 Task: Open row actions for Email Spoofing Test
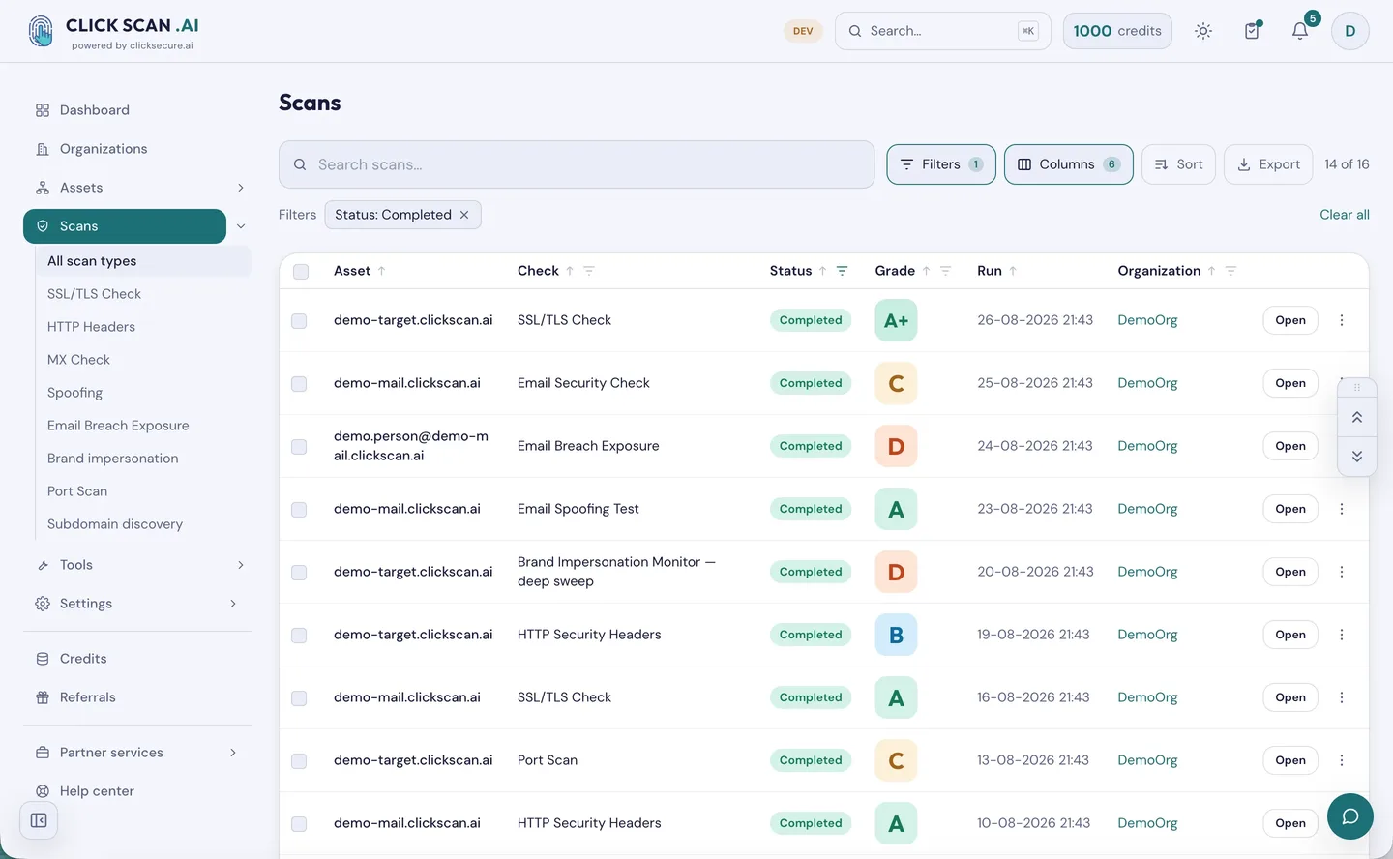[1342, 509]
